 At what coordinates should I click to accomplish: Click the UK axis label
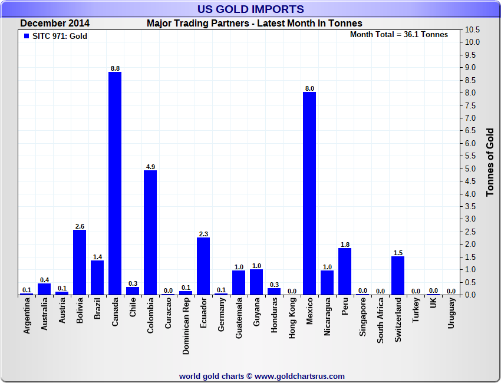[x=433, y=303]
